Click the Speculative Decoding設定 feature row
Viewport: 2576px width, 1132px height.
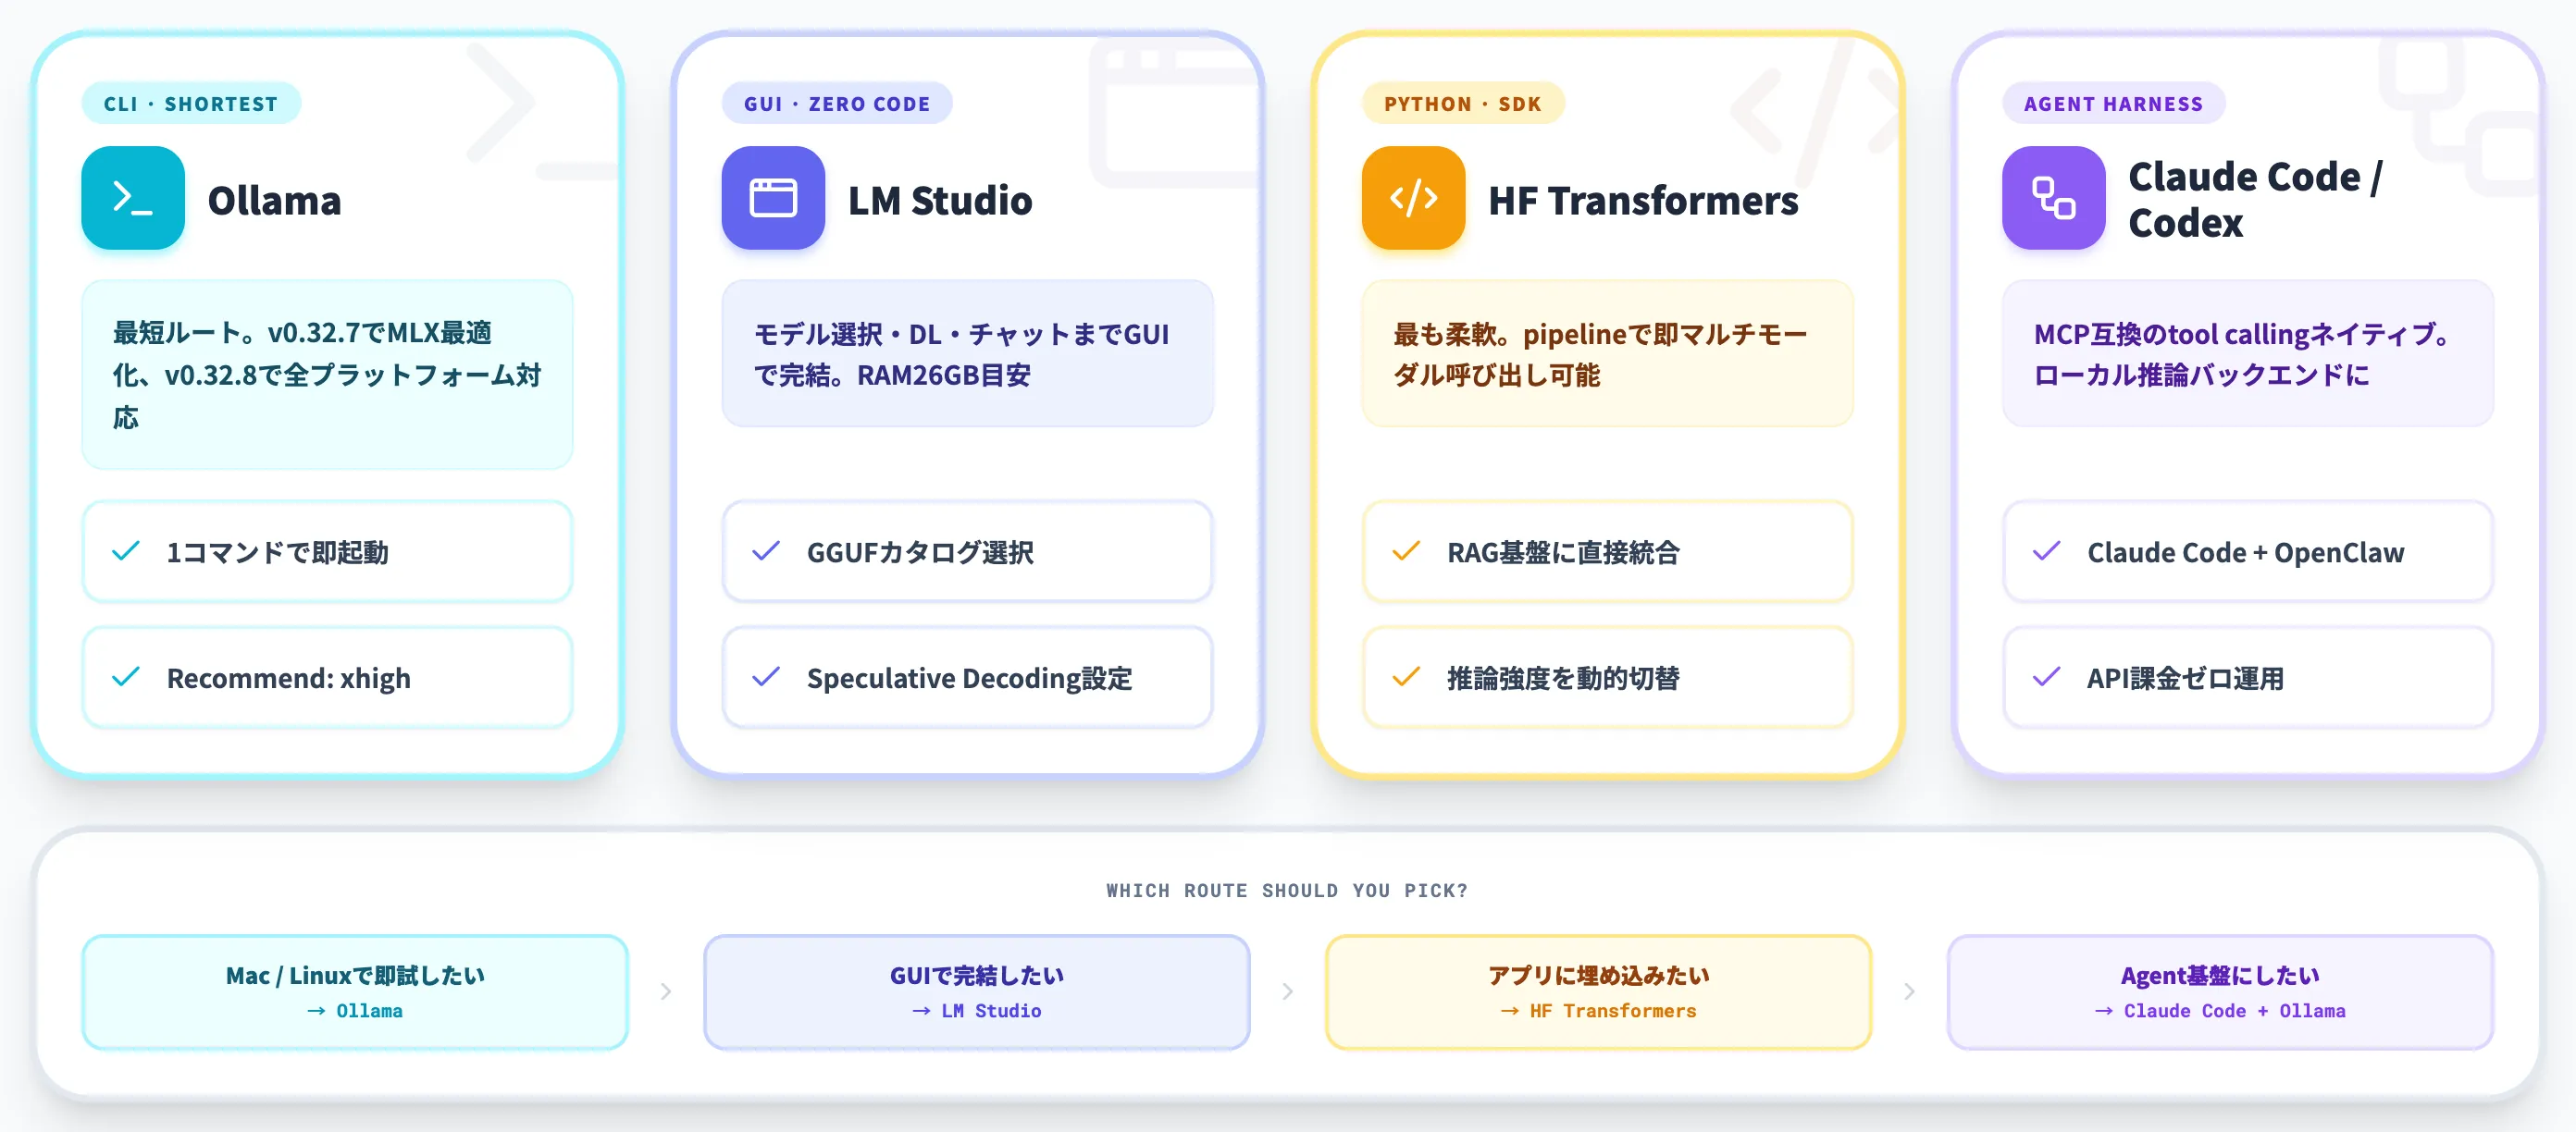coord(967,677)
